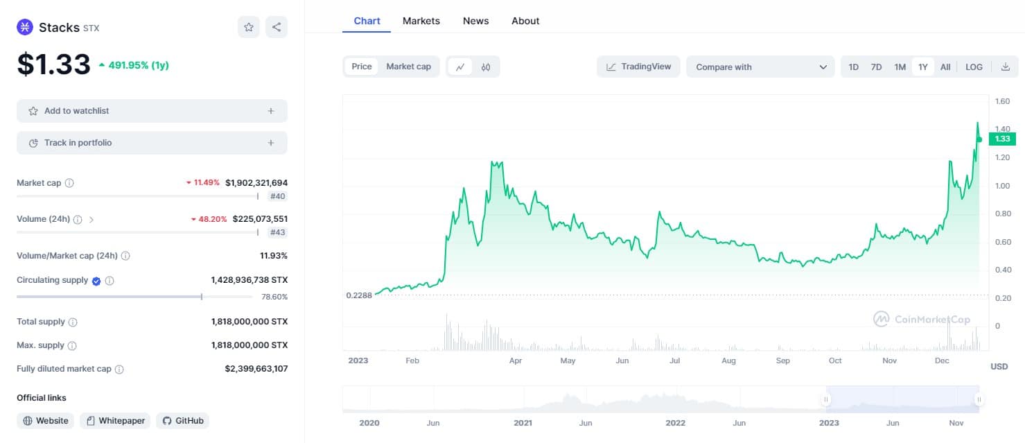
Task: Select the 7D time range
Action: 876,67
